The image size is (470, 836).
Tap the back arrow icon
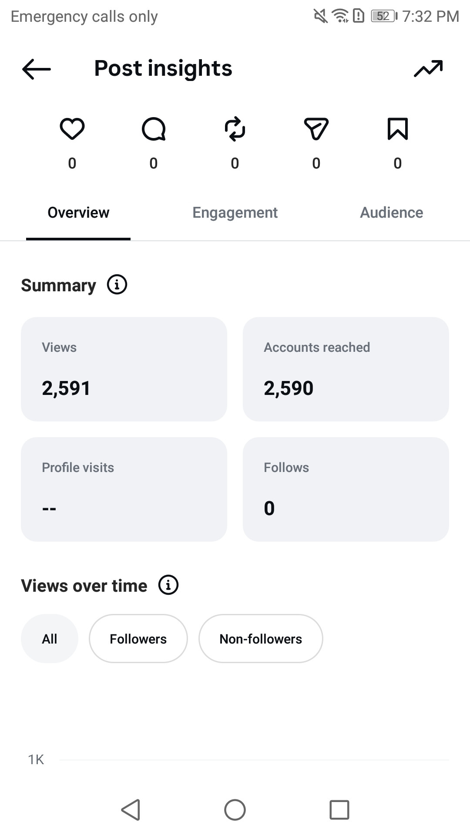pyautogui.click(x=37, y=69)
